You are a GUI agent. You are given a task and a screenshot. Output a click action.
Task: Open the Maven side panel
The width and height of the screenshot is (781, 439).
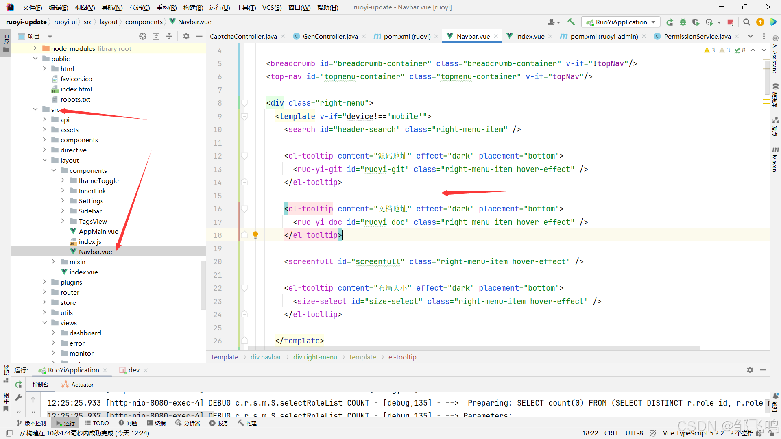pyautogui.click(x=775, y=159)
